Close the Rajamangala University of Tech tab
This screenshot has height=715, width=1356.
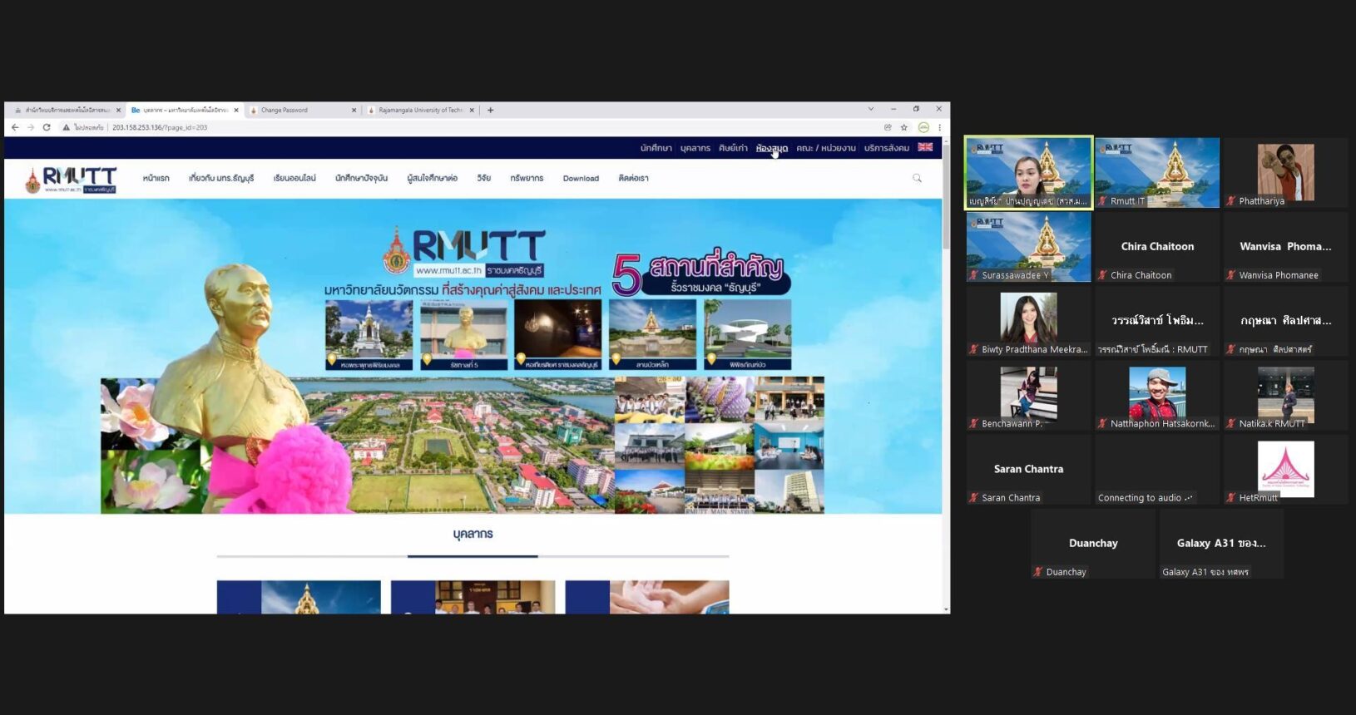[x=472, y=110]
